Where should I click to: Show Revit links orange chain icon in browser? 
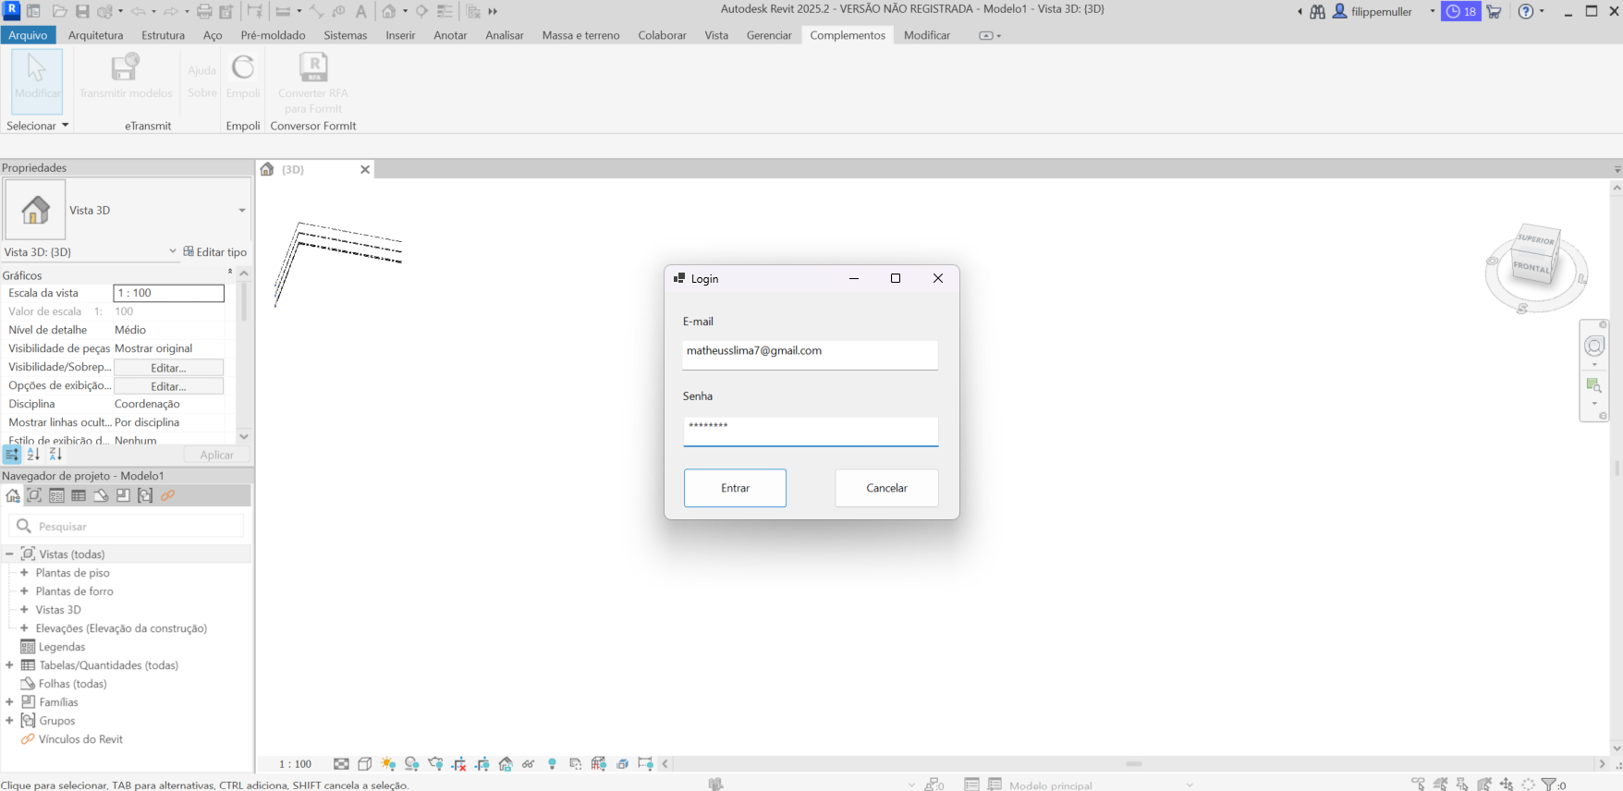[167, 495]
